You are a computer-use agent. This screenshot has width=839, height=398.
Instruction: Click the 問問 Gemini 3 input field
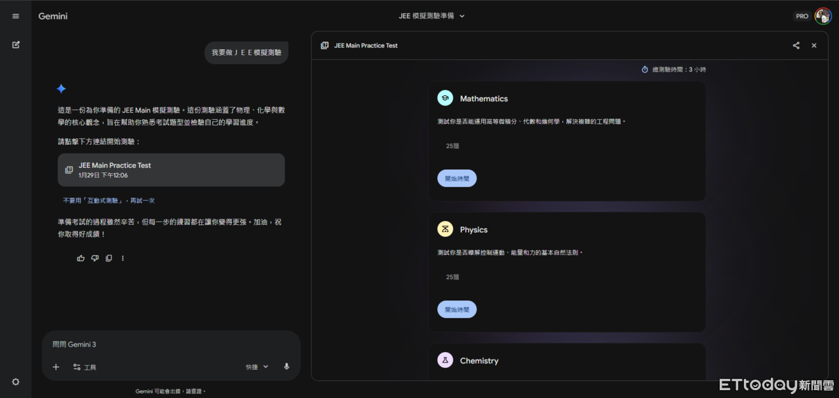pos(131,344)
